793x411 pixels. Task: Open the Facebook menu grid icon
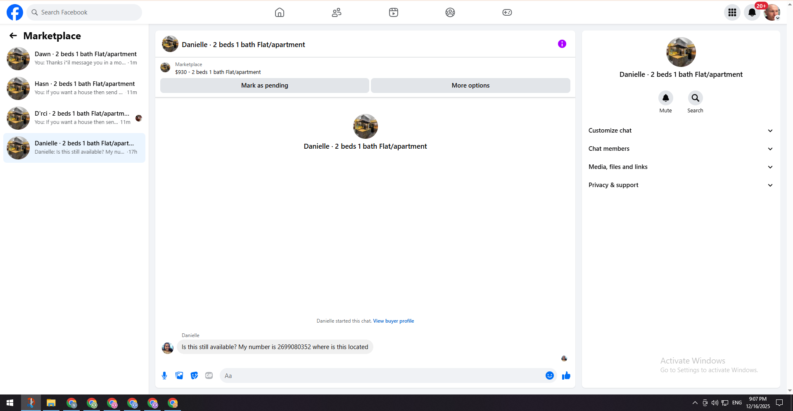coord(732,12)
